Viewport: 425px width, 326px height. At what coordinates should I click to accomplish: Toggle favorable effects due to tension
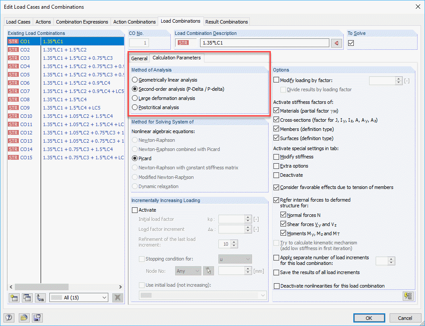[x=276, y=187]
